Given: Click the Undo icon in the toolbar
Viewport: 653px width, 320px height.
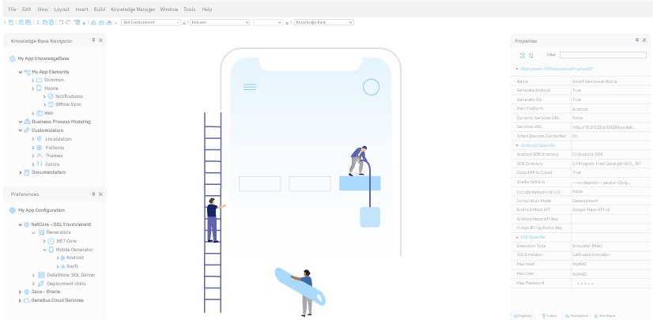Looking at the screenshot, I should coord(61,22).
